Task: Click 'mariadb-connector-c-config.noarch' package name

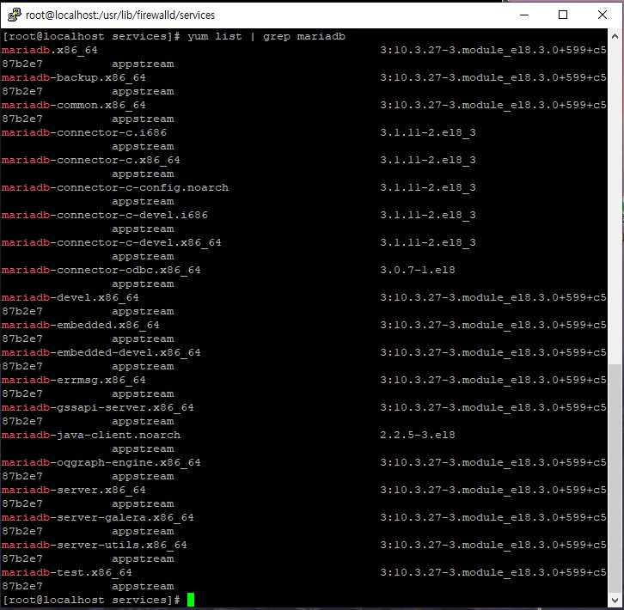Action: [115, 187]
